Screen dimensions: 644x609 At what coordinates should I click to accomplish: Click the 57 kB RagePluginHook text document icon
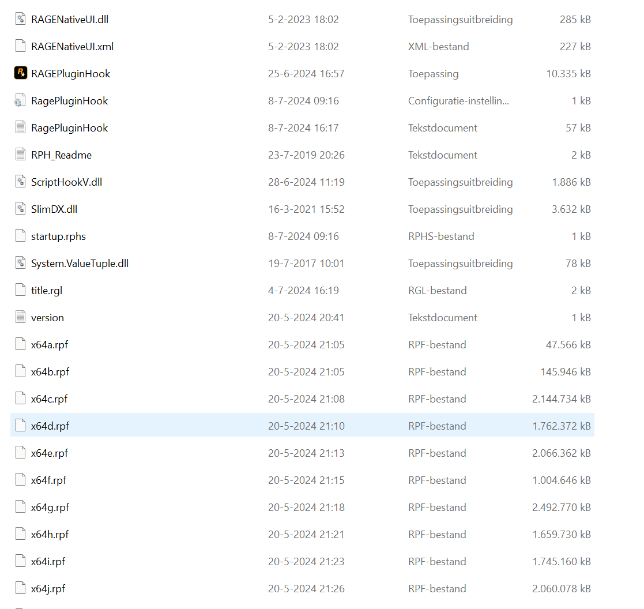click(21, 127)
